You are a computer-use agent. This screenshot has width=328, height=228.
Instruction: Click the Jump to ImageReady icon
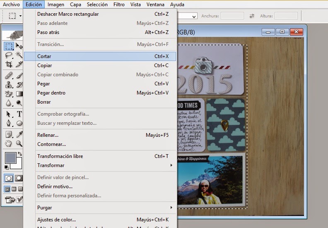pos(10,199)
